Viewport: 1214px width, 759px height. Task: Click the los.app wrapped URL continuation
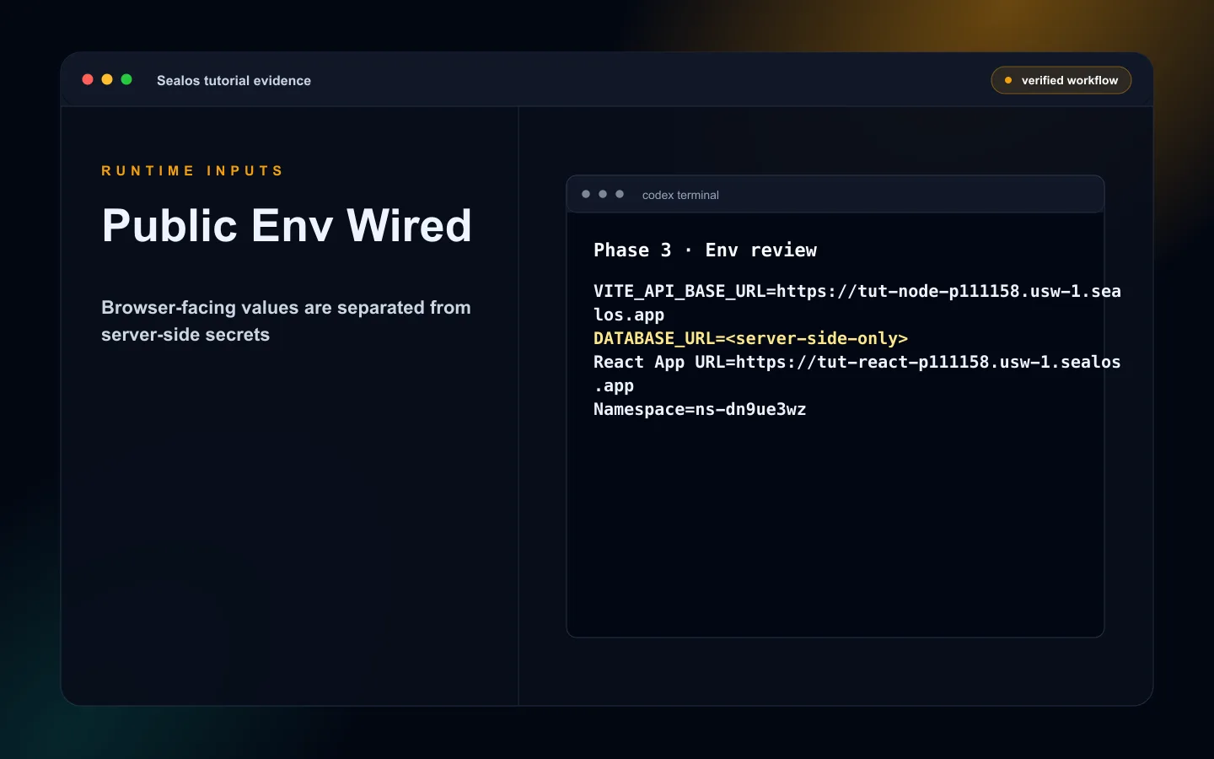(629, 315)
